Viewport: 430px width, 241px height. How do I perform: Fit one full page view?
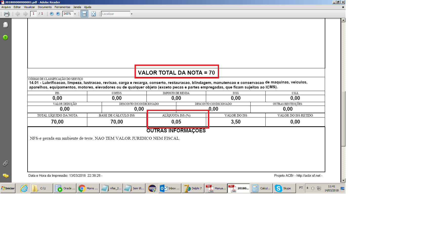click(93, 14)
